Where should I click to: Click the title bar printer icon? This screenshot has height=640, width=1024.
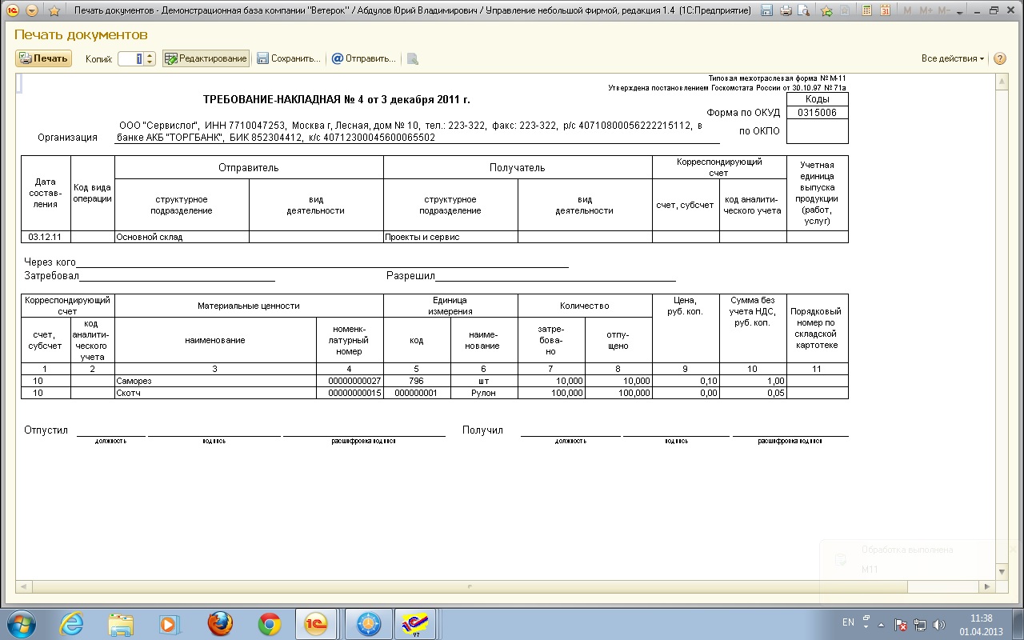coord(786,11)
